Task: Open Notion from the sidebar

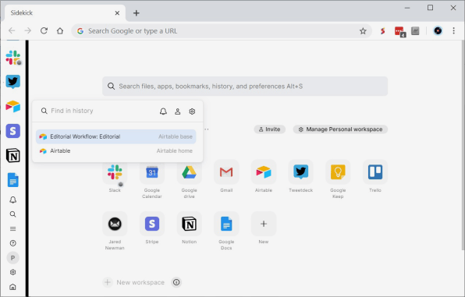Action: pos(12,156)
